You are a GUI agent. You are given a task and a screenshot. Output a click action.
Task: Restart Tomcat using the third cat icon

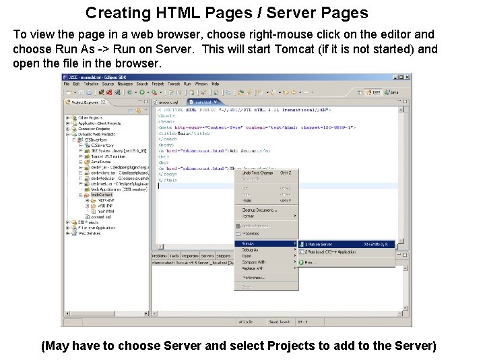[117, 92]
